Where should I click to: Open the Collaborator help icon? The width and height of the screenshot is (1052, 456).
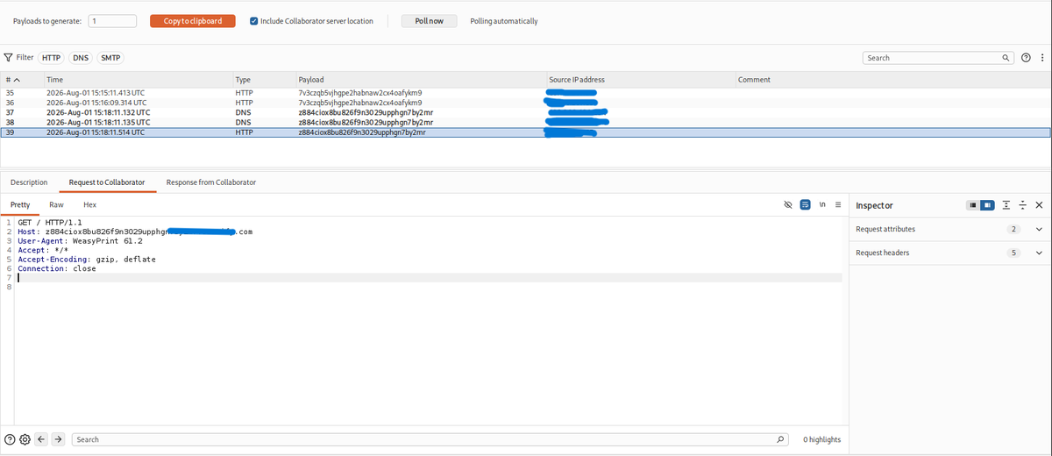(1027, 58)
